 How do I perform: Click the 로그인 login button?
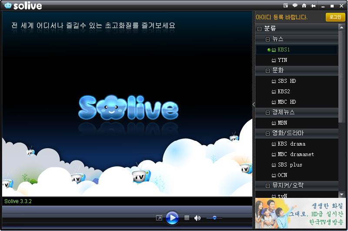tap(335, 17)
